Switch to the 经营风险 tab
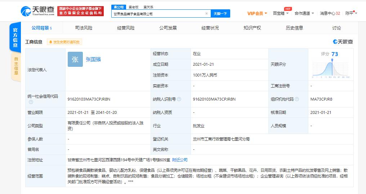 126,28
